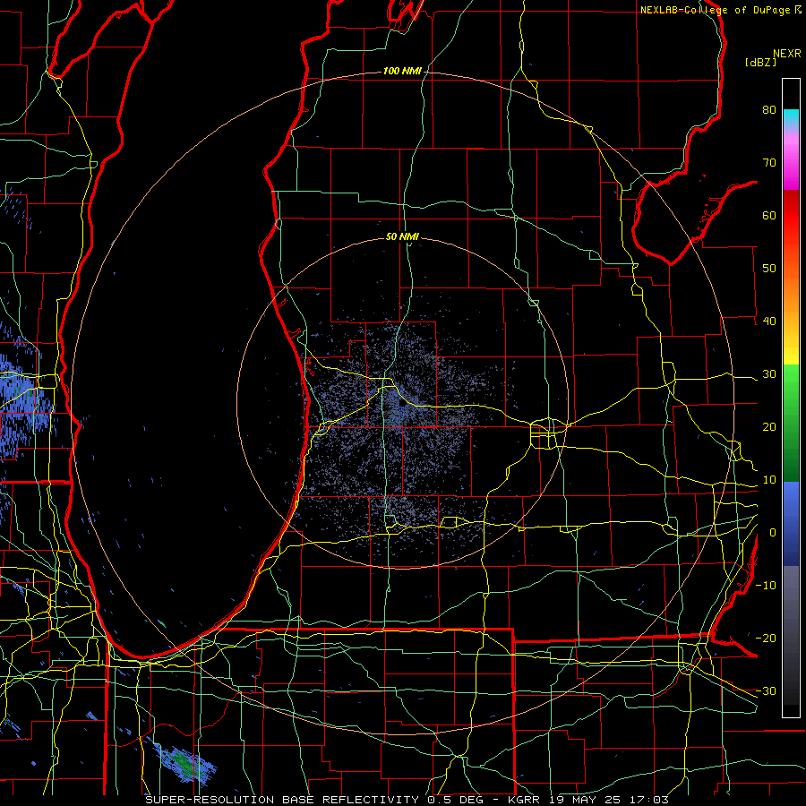Click the "50 NMI" range ring label
Screen dimensions: 806x806
coord(402,237)
